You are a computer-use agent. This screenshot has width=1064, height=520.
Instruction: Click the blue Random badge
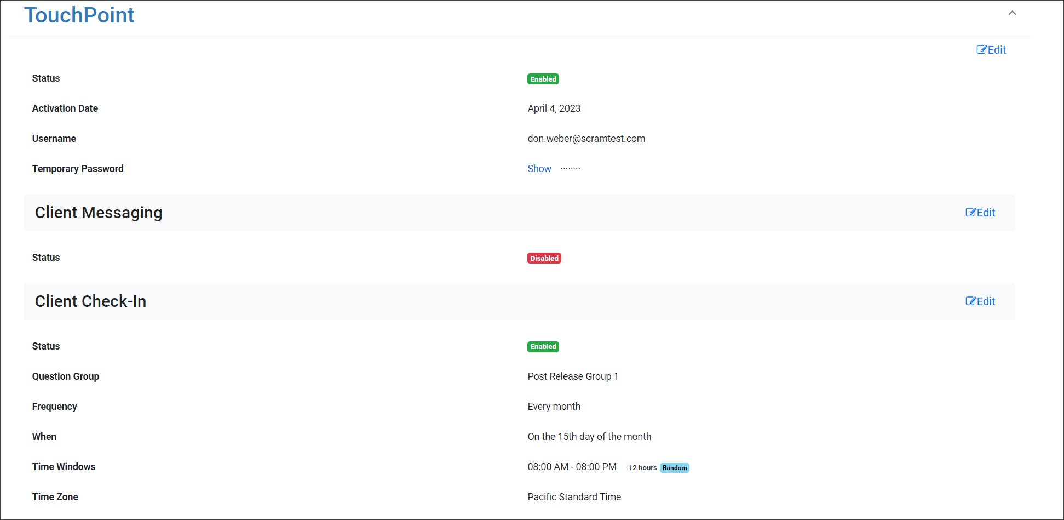674,468
